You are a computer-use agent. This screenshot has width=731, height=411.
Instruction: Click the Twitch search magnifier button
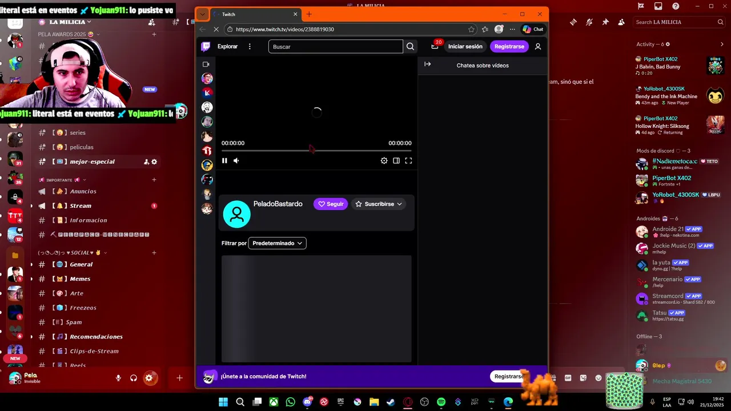coord(410,47)
